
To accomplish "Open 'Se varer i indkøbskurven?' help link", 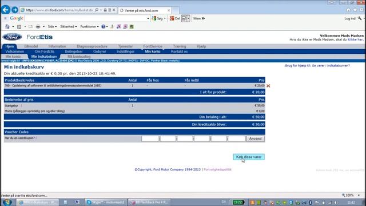I will tap(331, 66).
